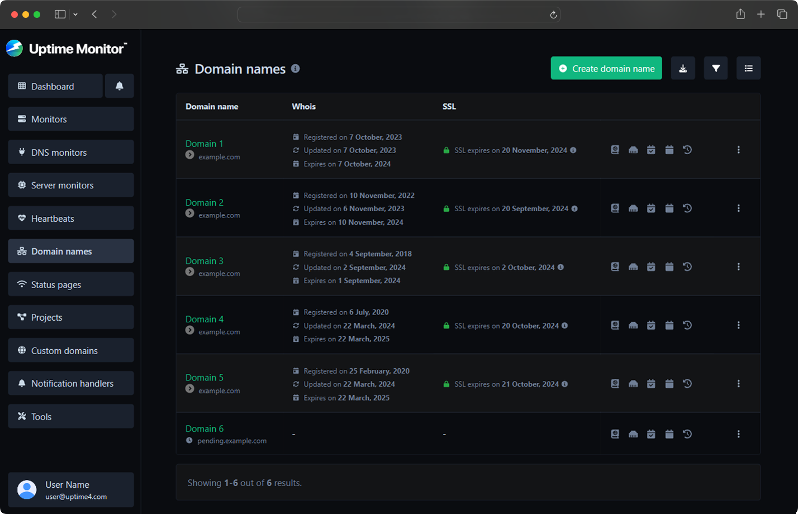This screenshot has width=798, height=514.
Task: Click the history icon for Domain 3
Action: [687, 266]
